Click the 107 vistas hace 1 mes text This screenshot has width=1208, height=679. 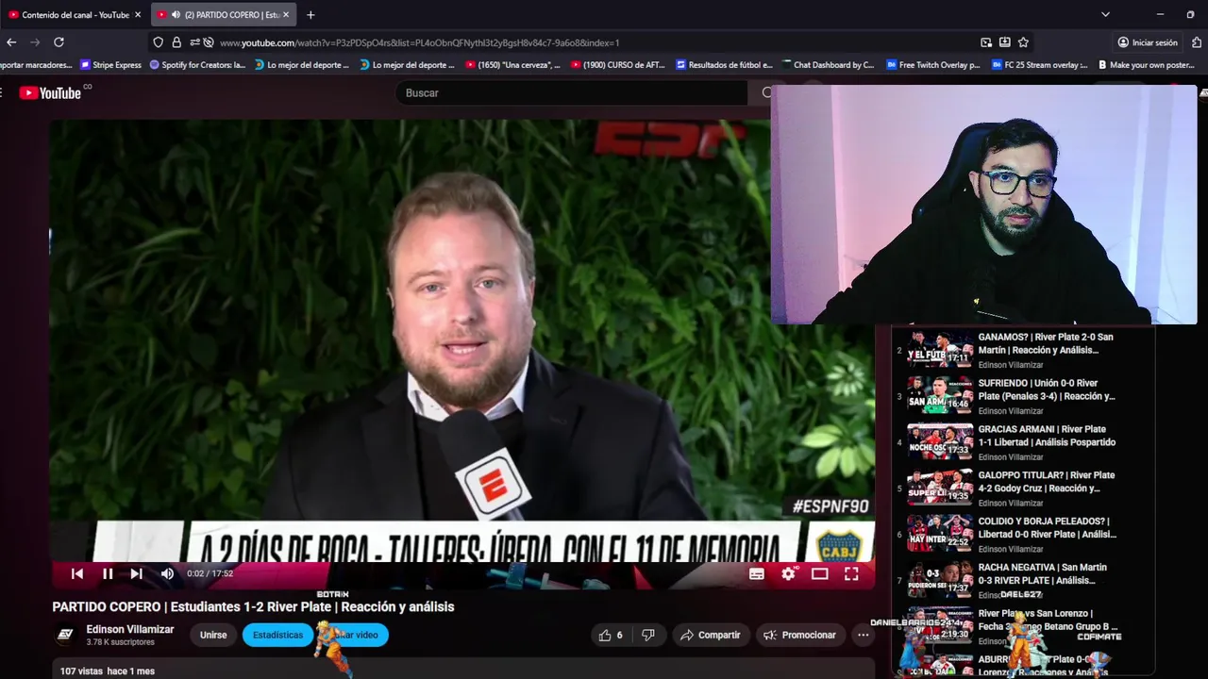point(107,671)
